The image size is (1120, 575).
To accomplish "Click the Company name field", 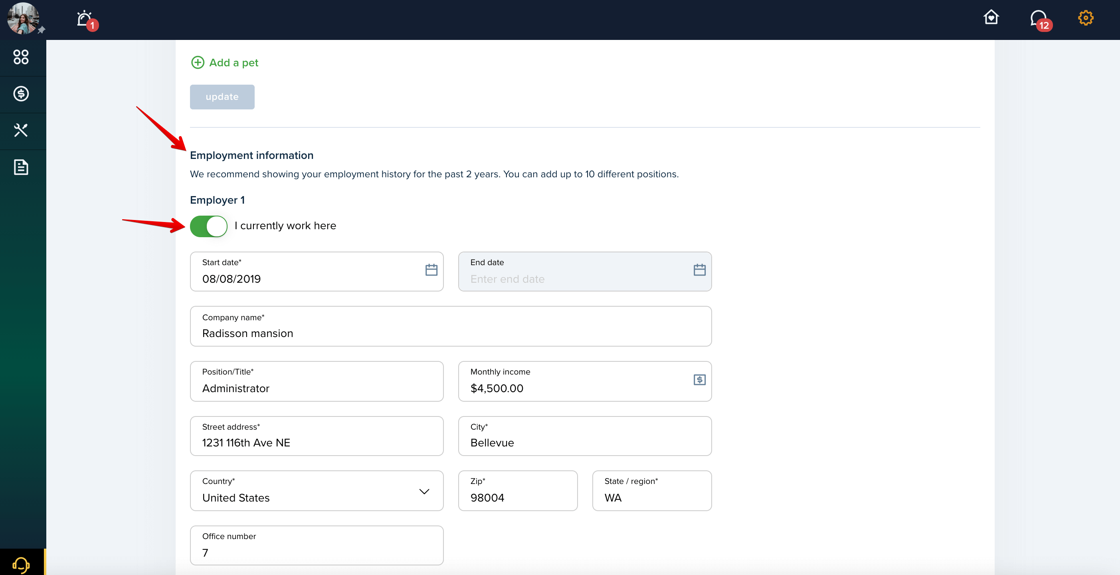I will [x=451, y=326].
